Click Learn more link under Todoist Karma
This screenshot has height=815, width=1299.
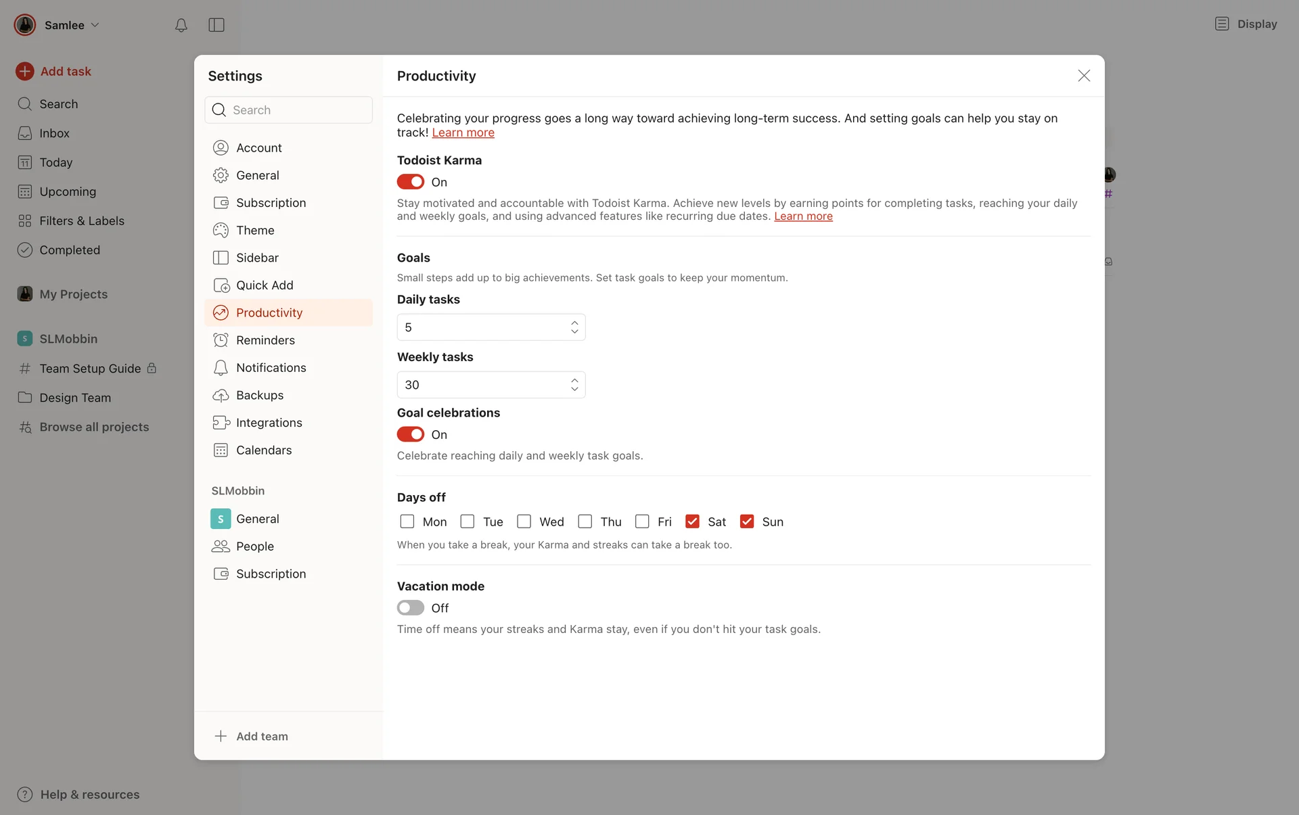click(803, 216)
